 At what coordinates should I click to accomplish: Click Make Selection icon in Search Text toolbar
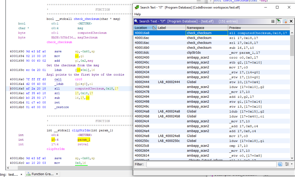click(273, 21)
